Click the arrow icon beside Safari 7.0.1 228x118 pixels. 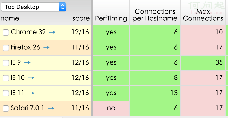click(51, 108)
